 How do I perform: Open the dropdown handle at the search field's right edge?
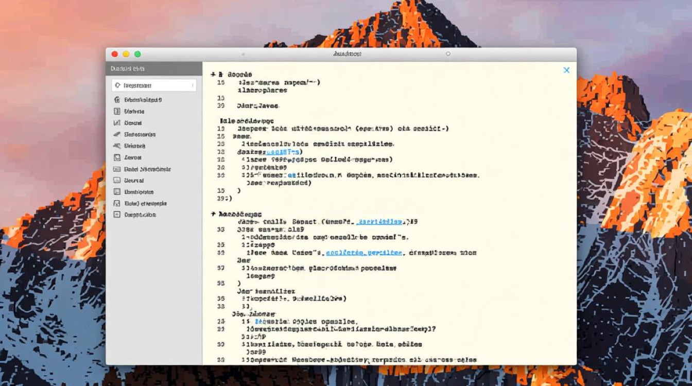pos(193,85)
